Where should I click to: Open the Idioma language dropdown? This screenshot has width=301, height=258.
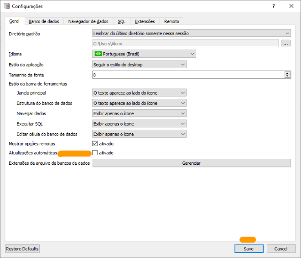click(x=144, y=54)
